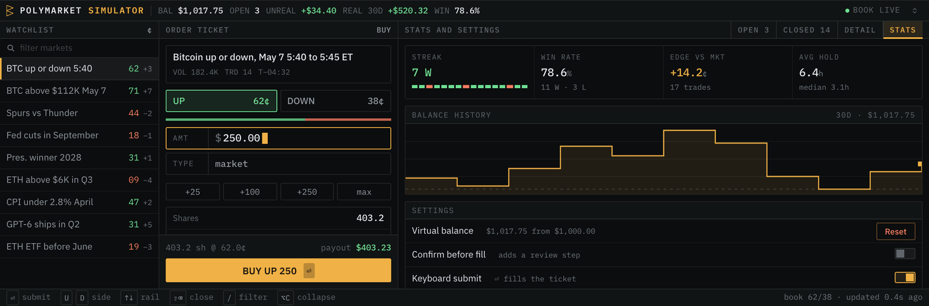This screenshot has width=929, height=306.
Task: Select CPI under 2.8% April market
Action: point(80,202)
